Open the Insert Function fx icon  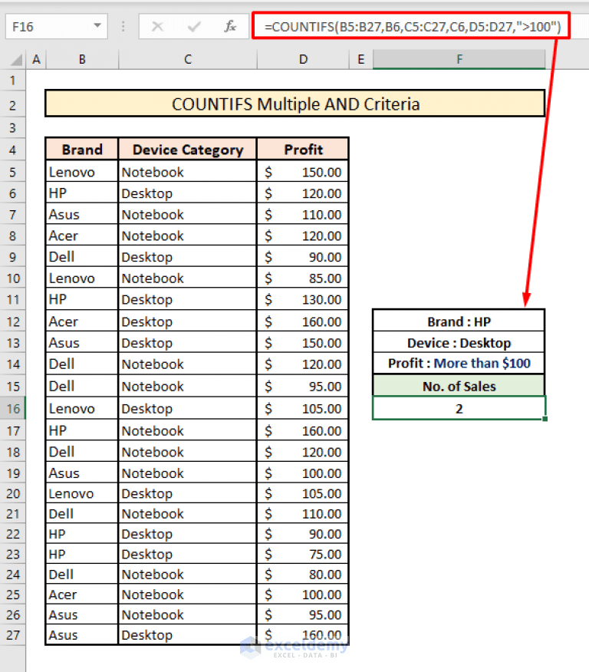[230, 27]
